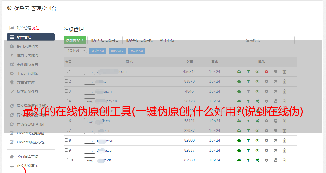Image resolution: width=326 pixels, height=173 pixels.
Task: Open collection settings gears icon for row 1
Action: click(257, 72)
